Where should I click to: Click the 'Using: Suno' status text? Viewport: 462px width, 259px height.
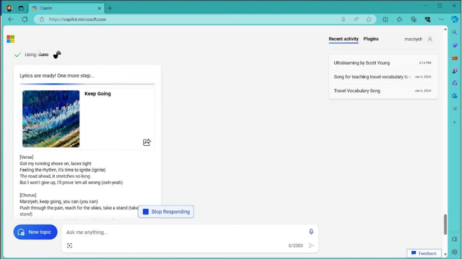(37, 55)
